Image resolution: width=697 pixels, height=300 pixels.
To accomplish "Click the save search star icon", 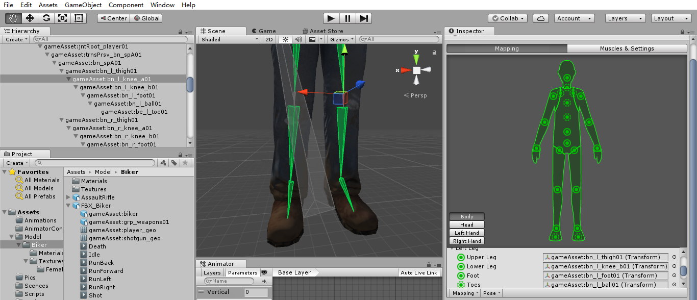I will (x=186, y=163).
